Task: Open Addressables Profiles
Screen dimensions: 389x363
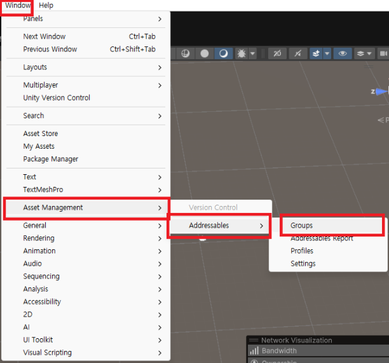Action: click(x=328, y=251)
